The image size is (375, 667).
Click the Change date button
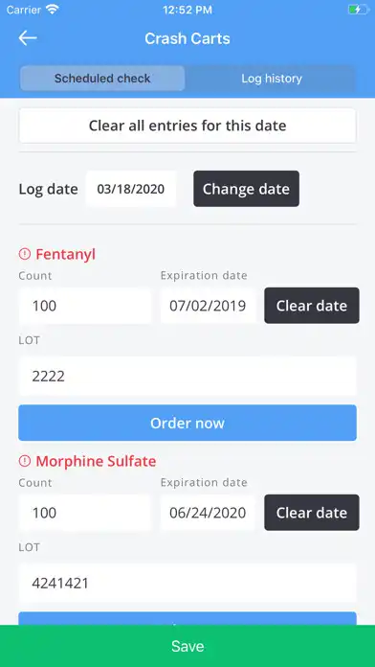pos(246,189)
